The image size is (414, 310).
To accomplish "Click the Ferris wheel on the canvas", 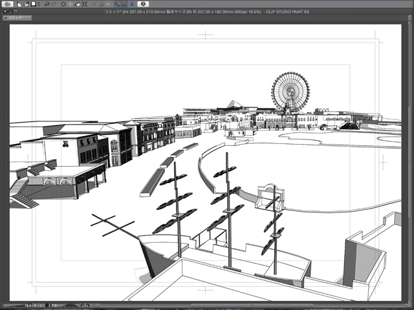I will pos(290,92).
